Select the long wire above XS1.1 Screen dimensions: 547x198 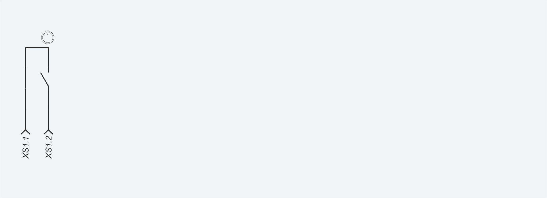(x=25, y=88)
